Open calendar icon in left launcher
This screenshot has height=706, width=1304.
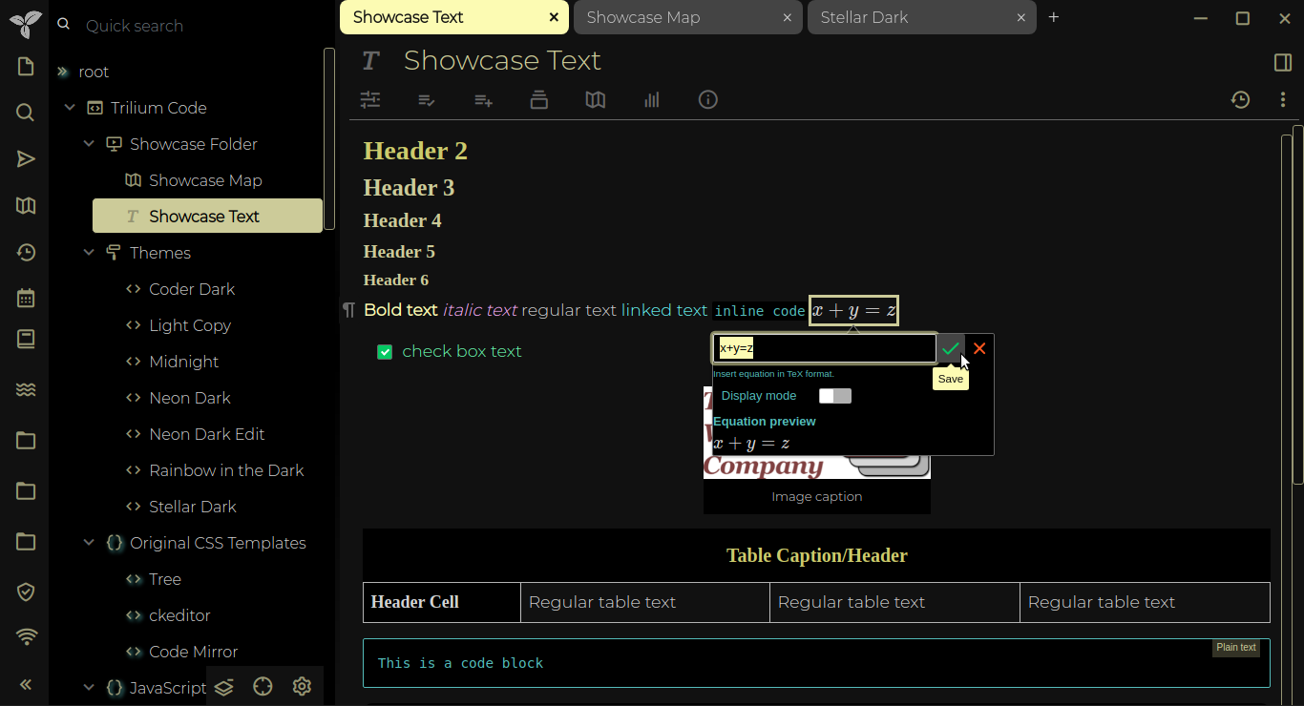(26, 298)
